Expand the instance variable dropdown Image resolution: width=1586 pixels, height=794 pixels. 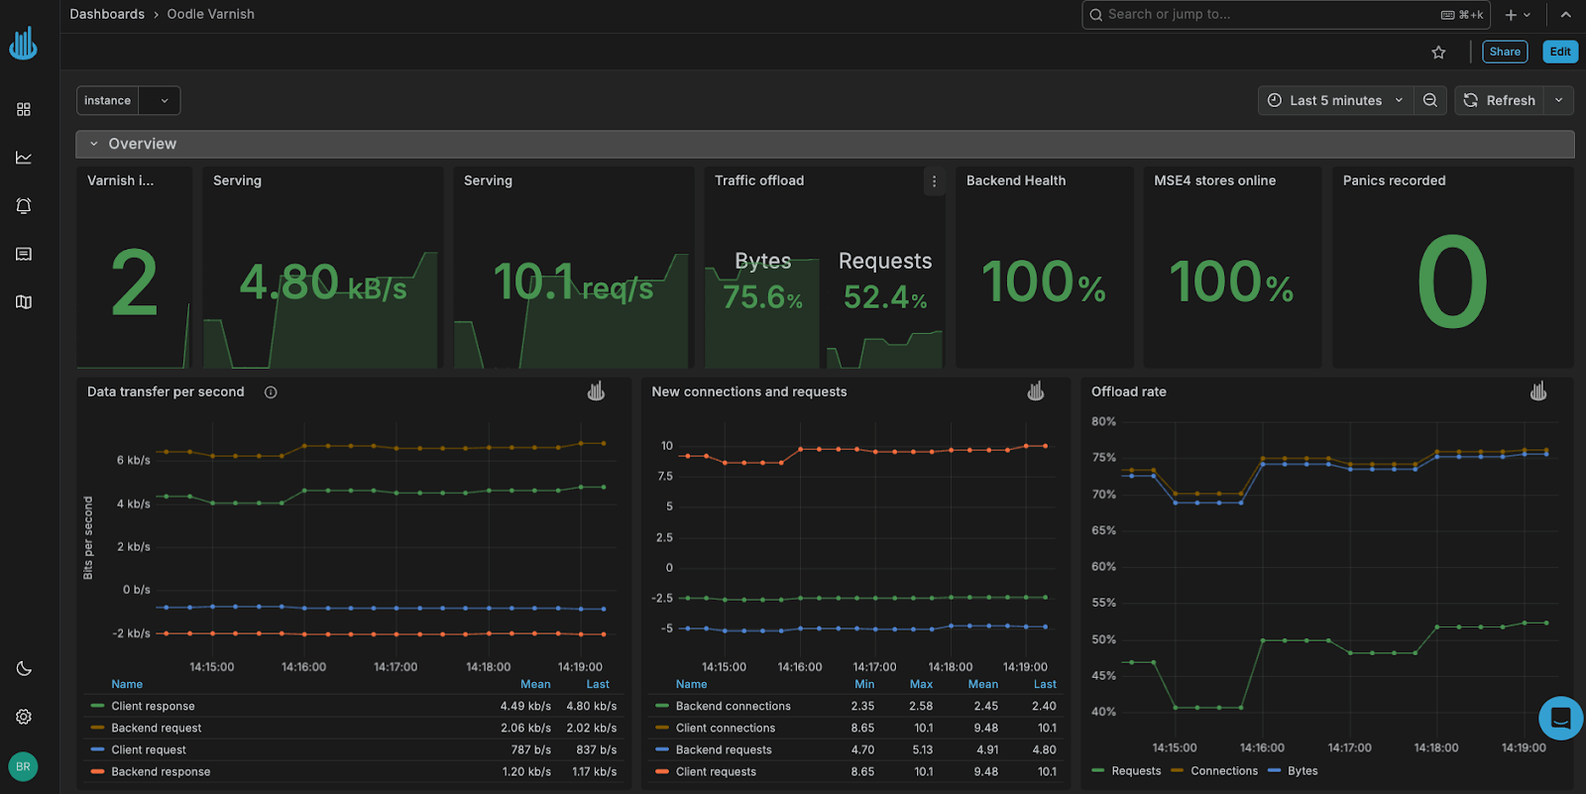pyautogui.click(x=164, y=101)
